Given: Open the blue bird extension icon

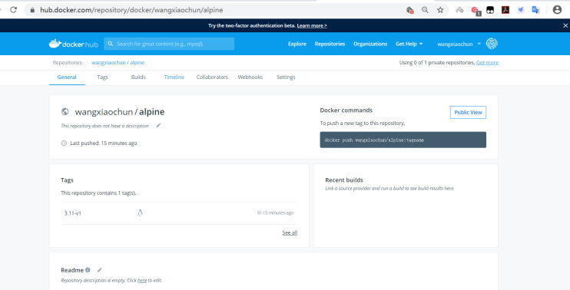Looking at the screenshot, I should pyautogui.click(x=521, y=10).
